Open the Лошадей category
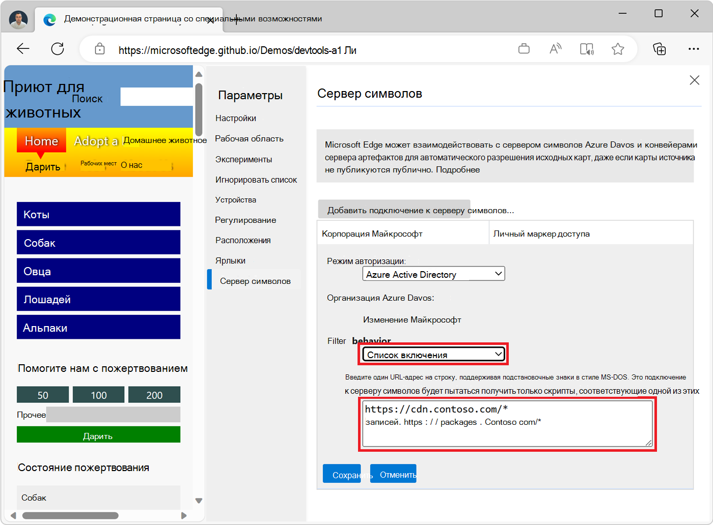This screenshot has height=525, width=713. tap(98, 299)
